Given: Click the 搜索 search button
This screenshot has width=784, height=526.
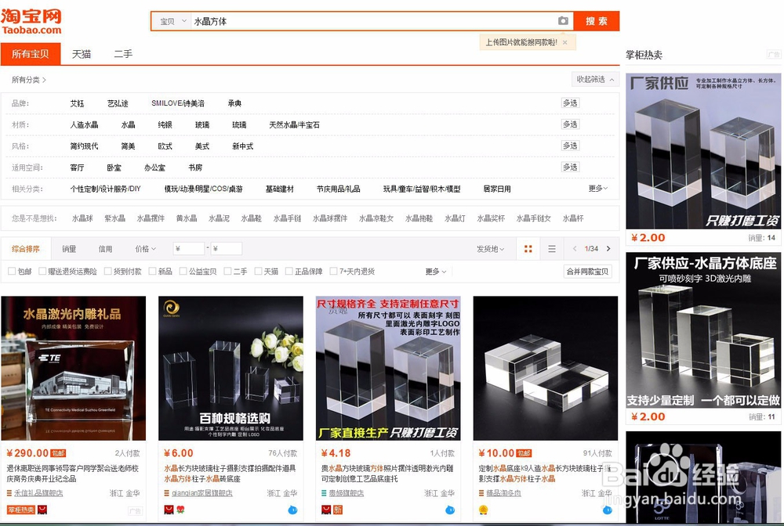Looking at the screenshot, I should (x=594, y=21).
